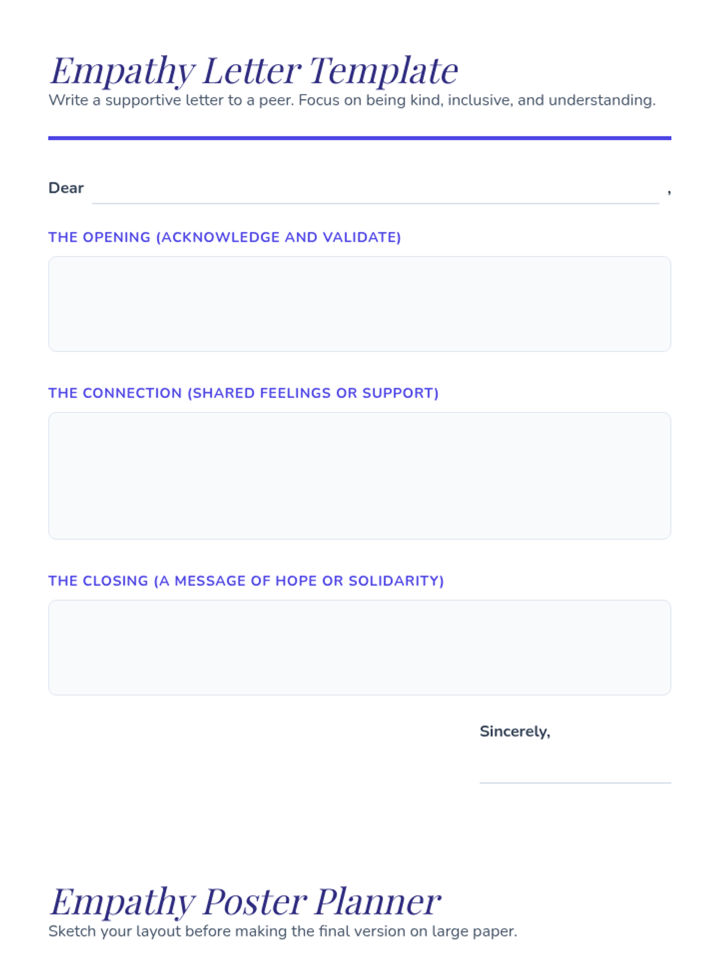Click 'THE CLOSING' section label

[x=98, y=581]
